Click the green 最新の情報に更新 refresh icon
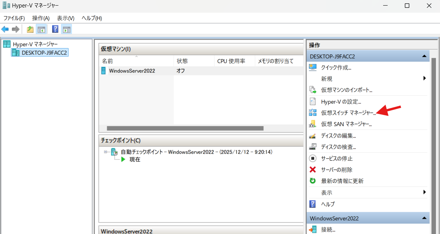Screen dimensions: 440x234 (313, 181)
